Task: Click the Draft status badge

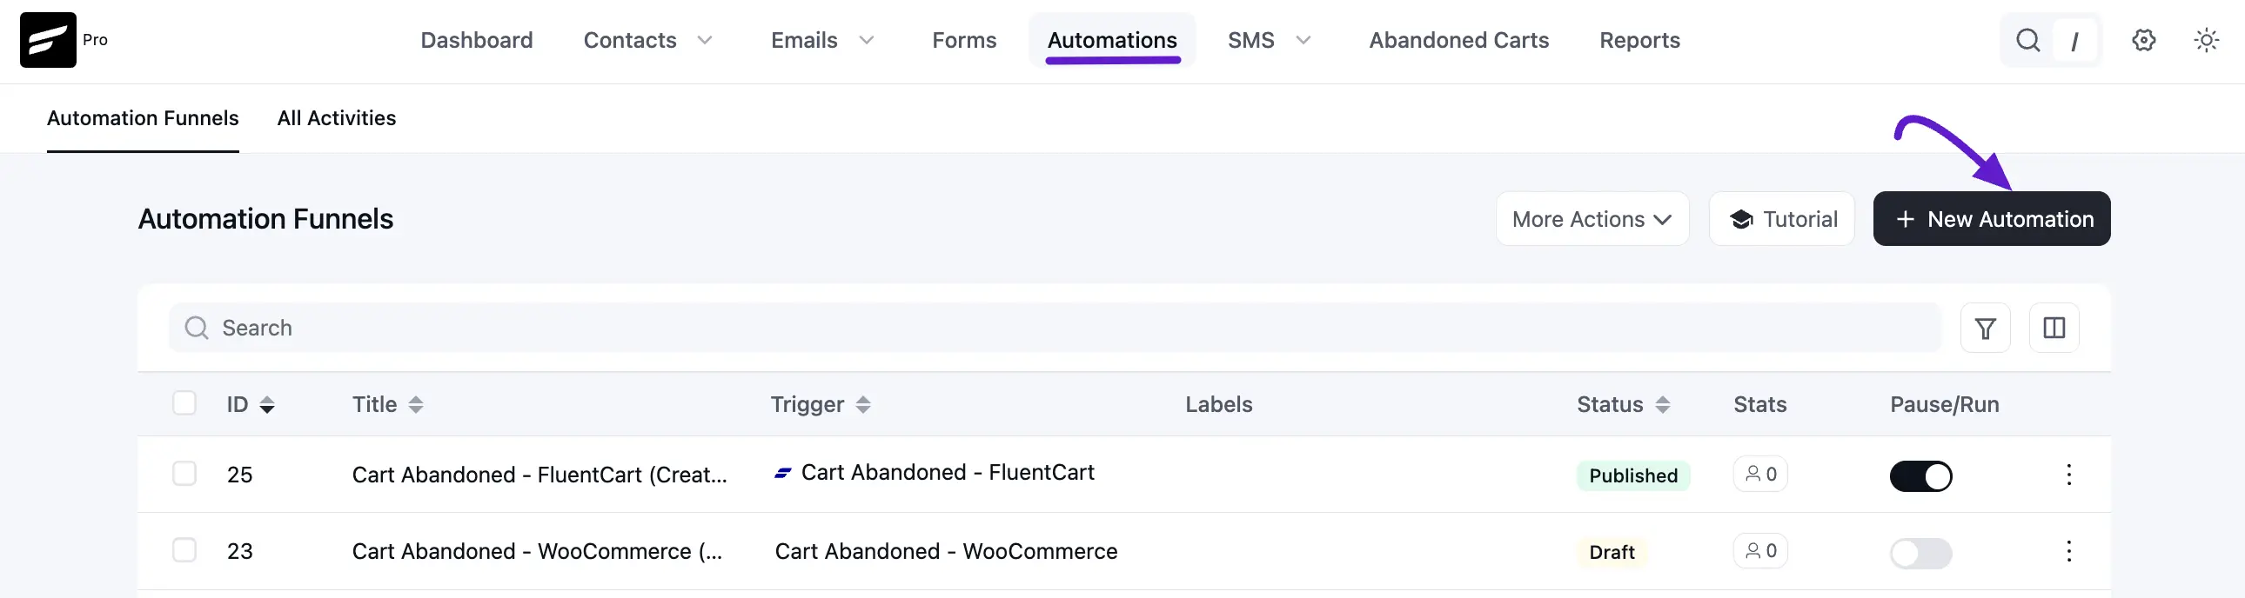Action: 1612,553
